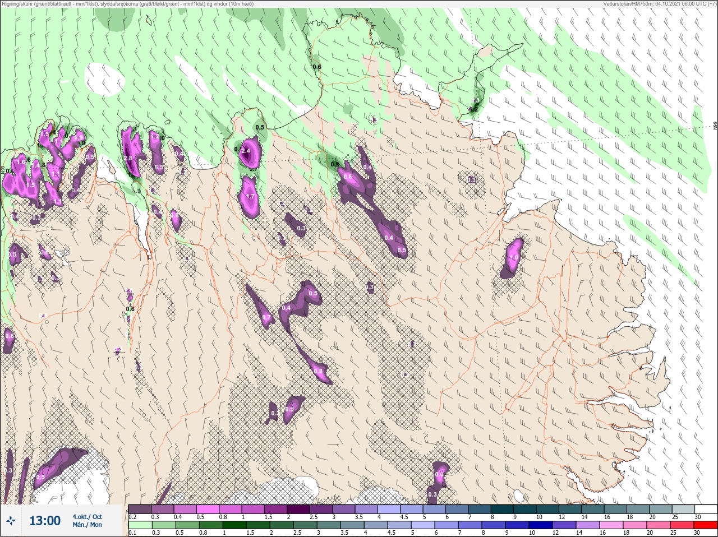Screen dimensions: 718x537
Task: Click the 1.7 precipitation value on the map
Action: click(250, 197)
